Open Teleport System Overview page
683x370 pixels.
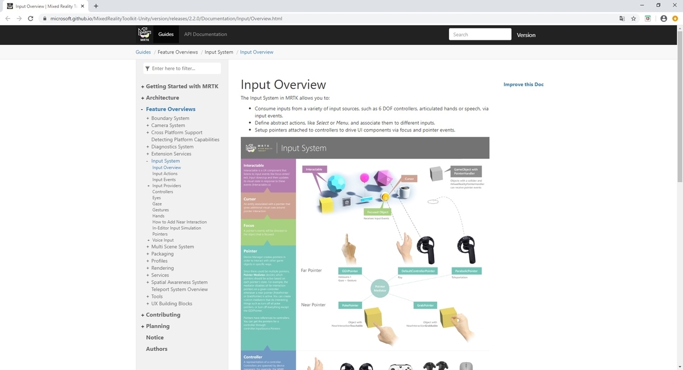pyautogui.click(x=179, y=289)
